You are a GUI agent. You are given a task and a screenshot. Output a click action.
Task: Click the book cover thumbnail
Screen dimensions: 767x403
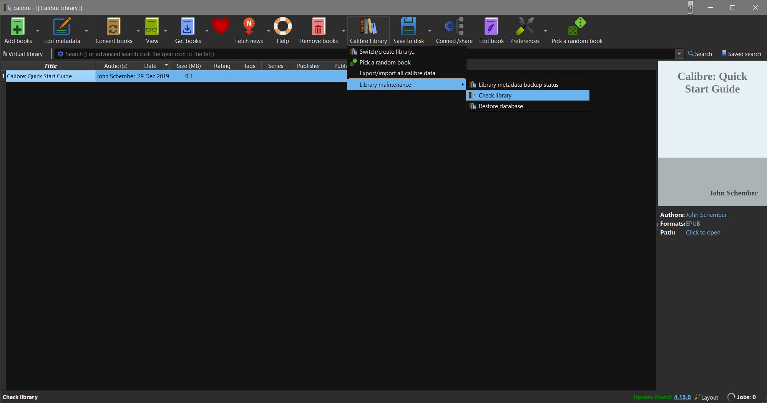pyautogui.click(x=712, y=134)
